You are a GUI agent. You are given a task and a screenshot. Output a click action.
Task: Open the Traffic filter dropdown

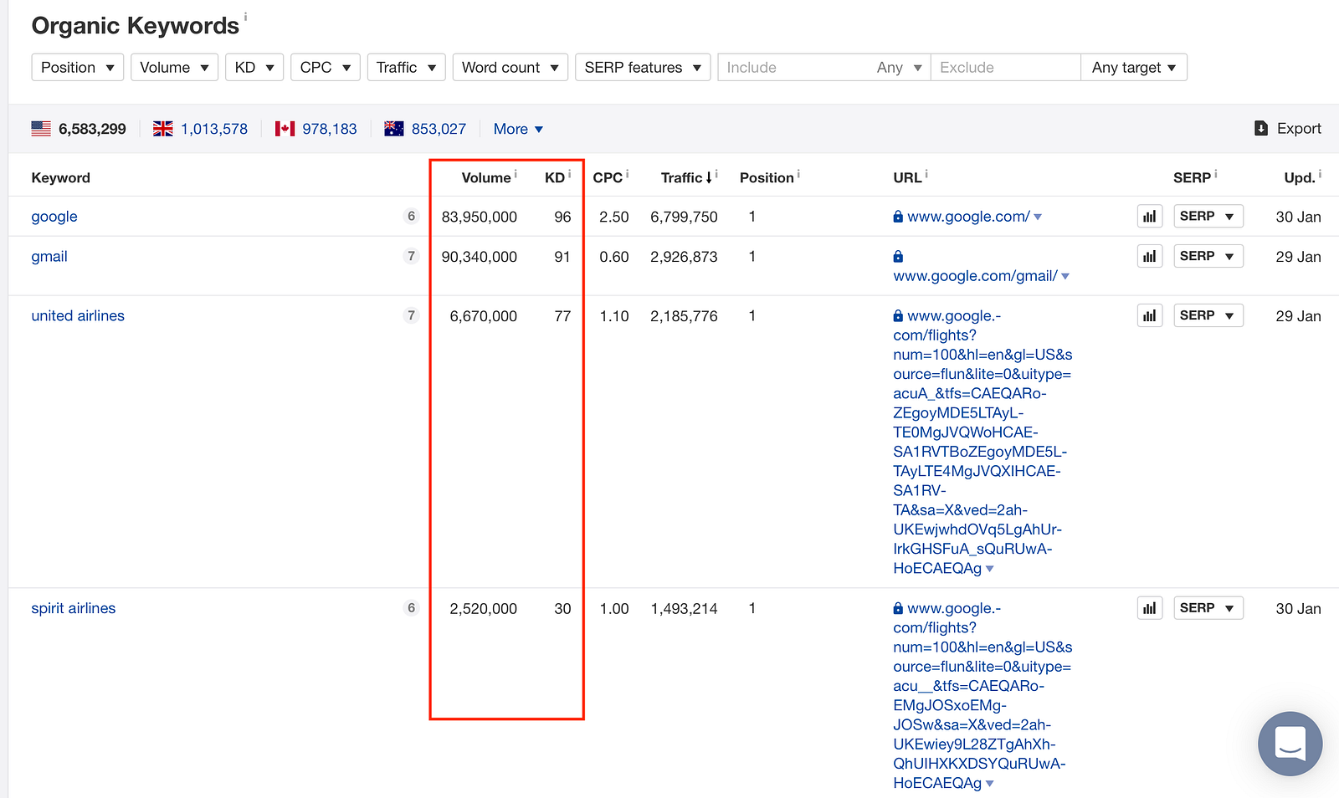point(406,67)
